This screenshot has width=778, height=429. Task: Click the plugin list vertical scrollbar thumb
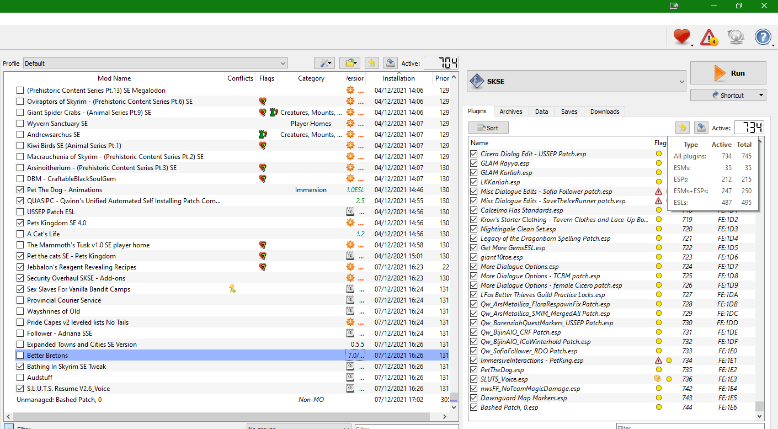click(760, 406)
